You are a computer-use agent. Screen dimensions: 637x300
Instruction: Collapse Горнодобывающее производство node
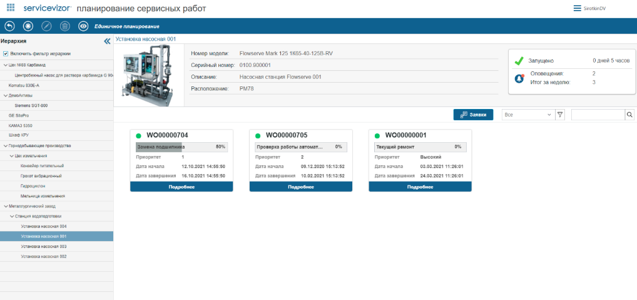click(5, 145)
